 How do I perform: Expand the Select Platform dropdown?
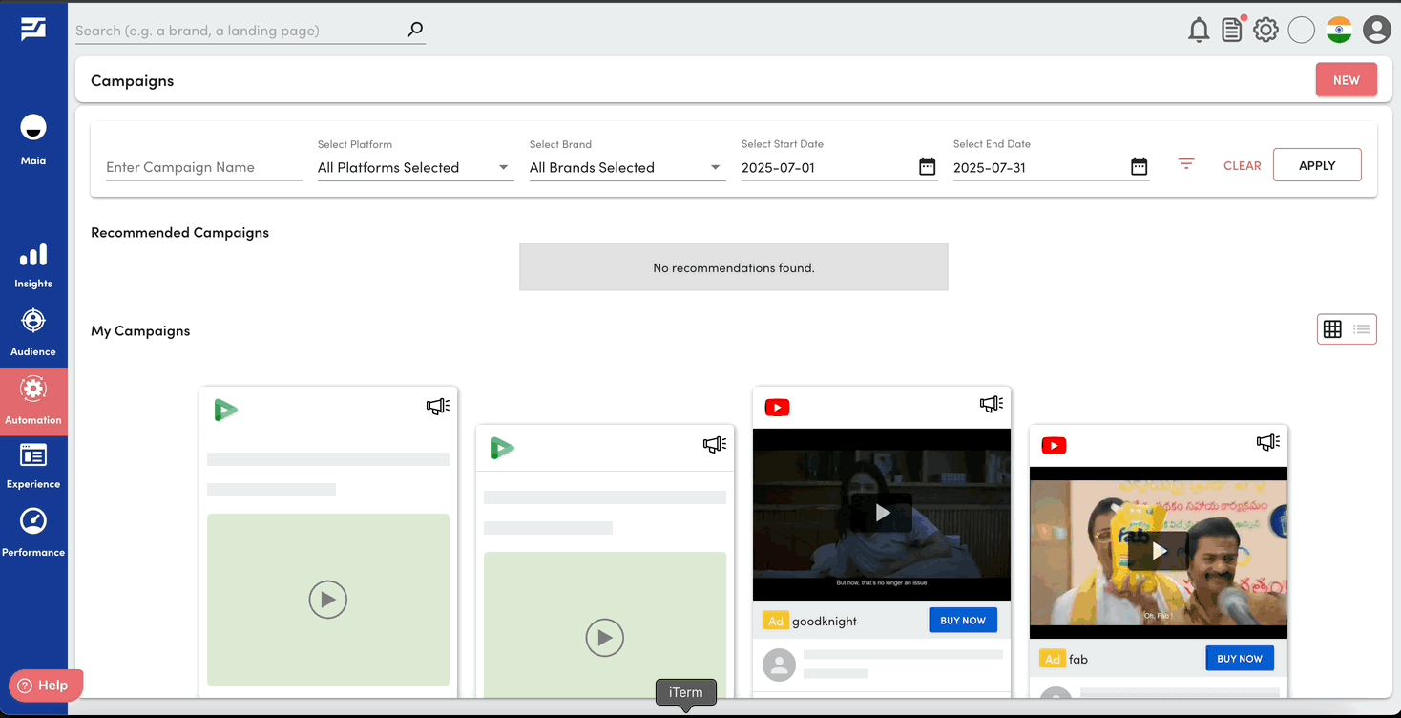(x=415, y=167)
